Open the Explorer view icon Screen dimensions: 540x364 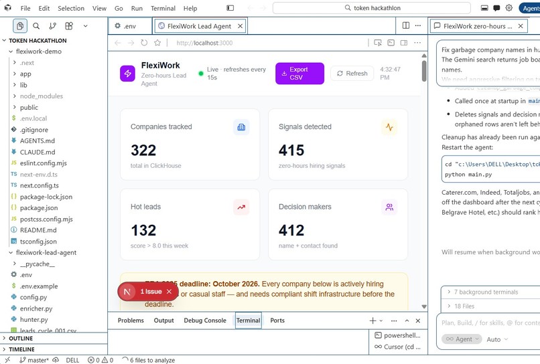tap(20, 26)
